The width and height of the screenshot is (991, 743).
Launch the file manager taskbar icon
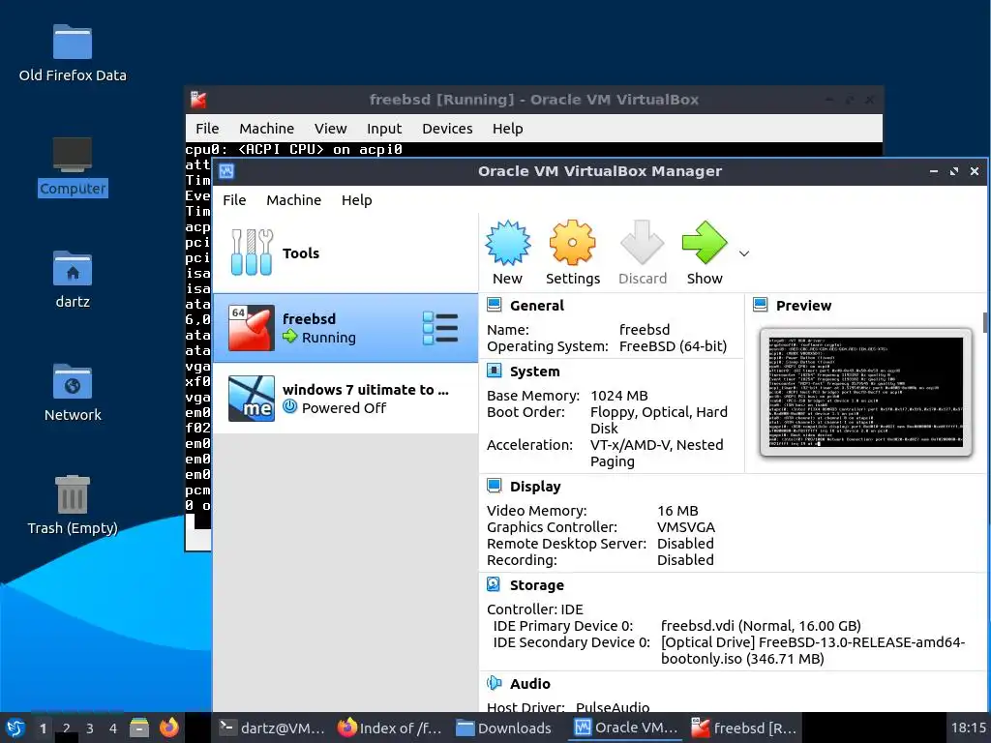point(139,728)
